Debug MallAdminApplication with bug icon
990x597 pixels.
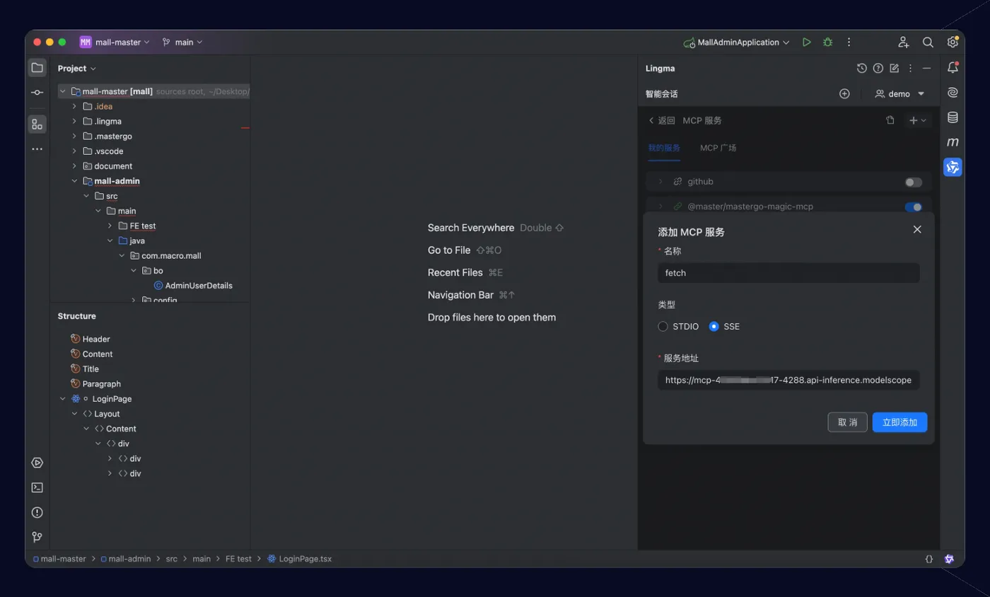point(827,42)
